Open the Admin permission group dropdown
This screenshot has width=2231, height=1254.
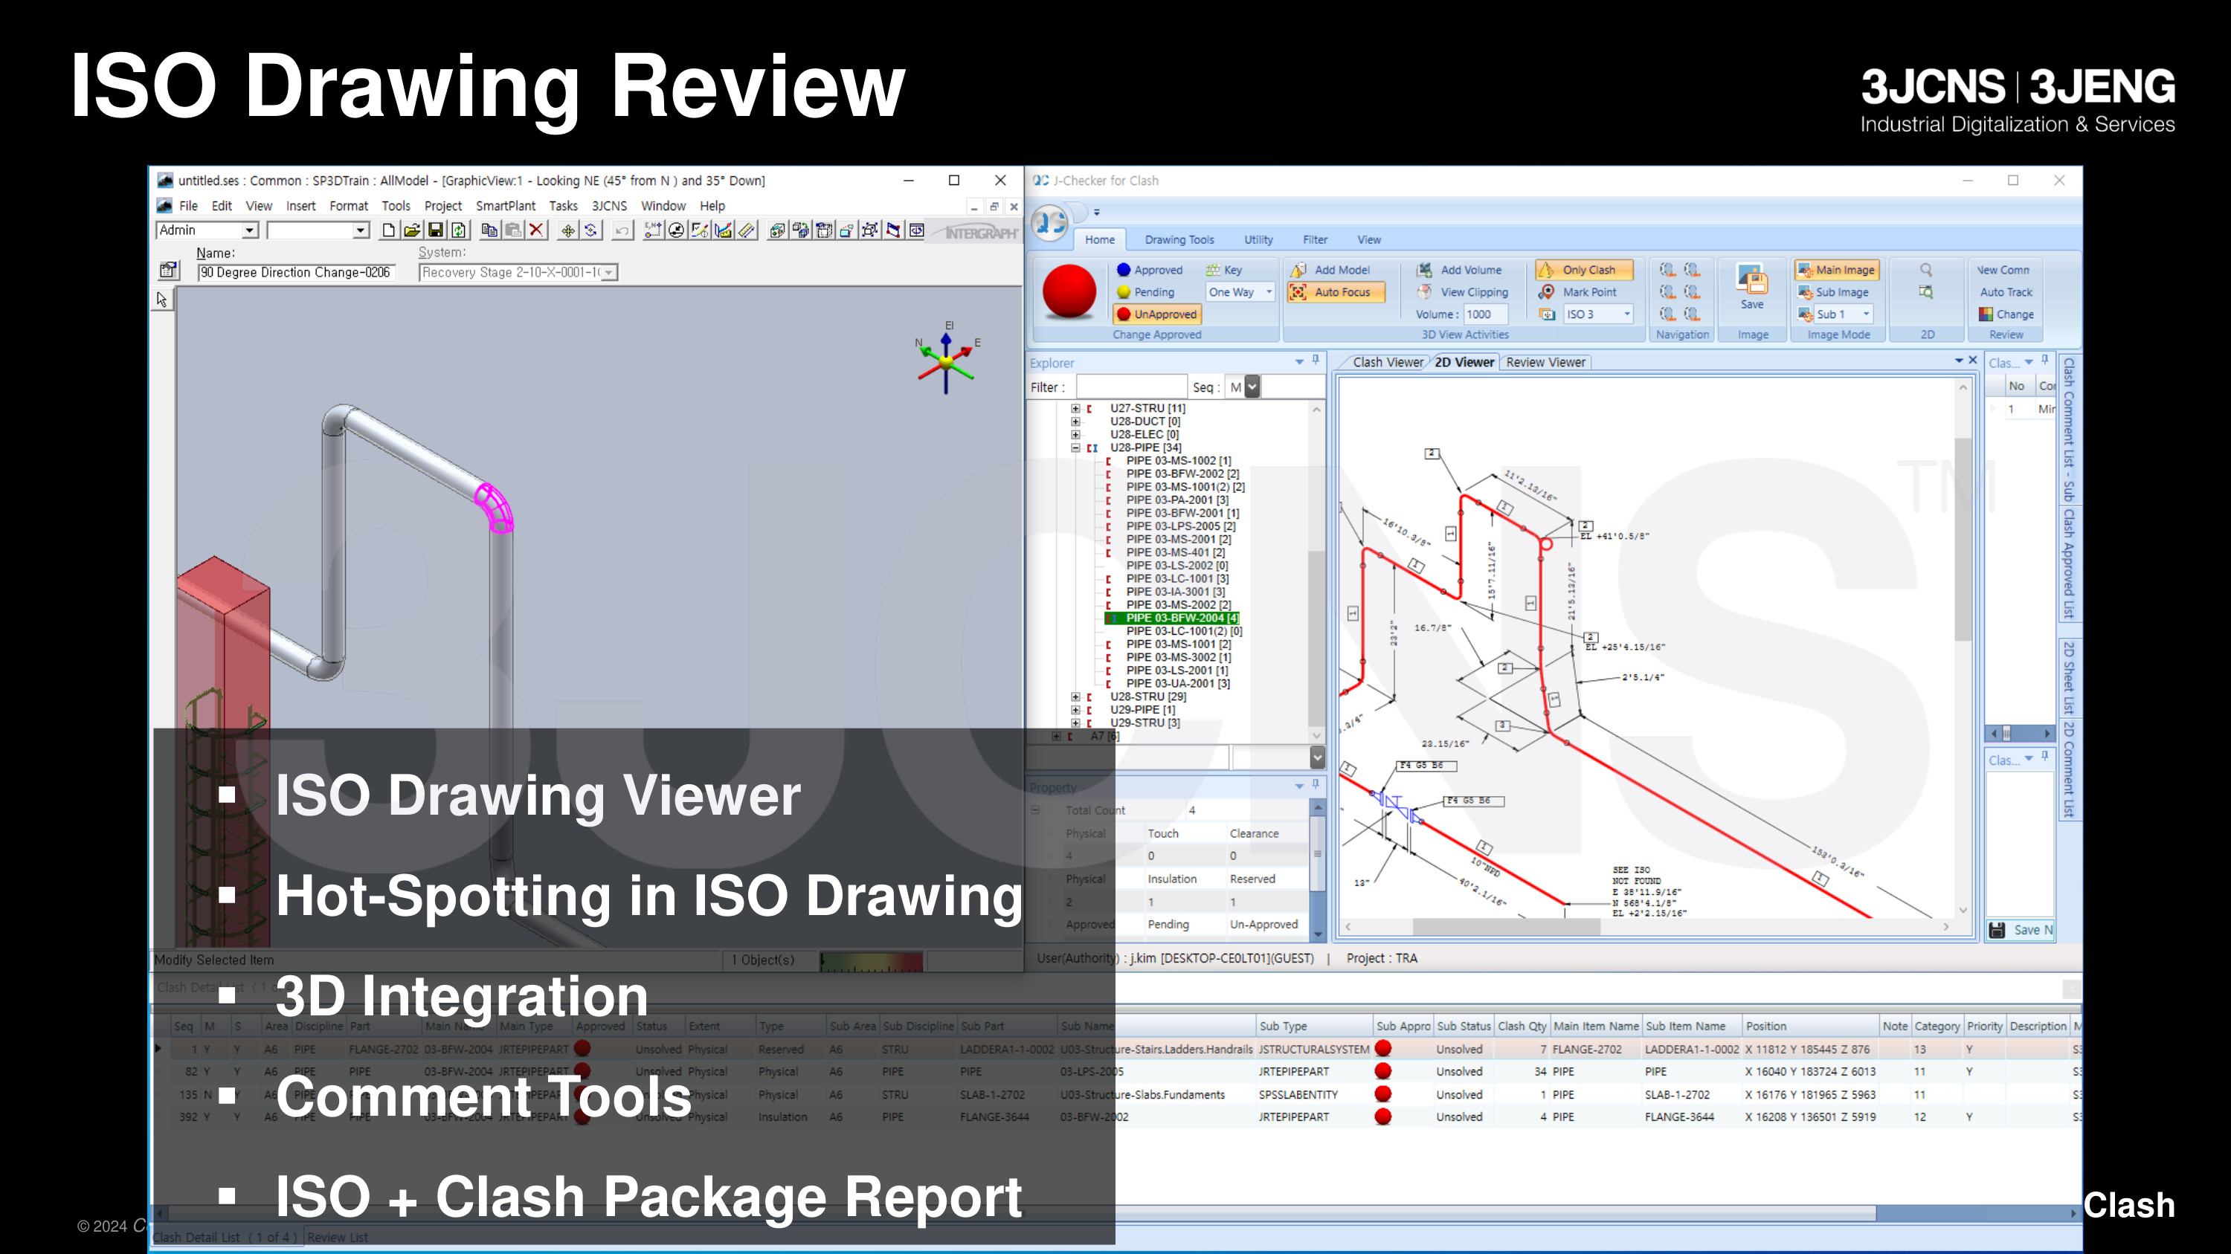(249, 230)
